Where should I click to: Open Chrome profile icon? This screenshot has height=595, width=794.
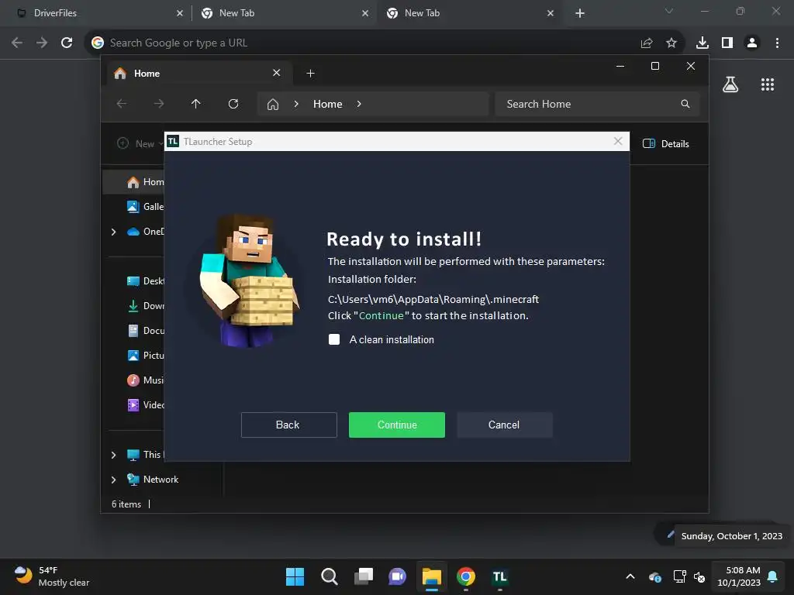point(752,43)
